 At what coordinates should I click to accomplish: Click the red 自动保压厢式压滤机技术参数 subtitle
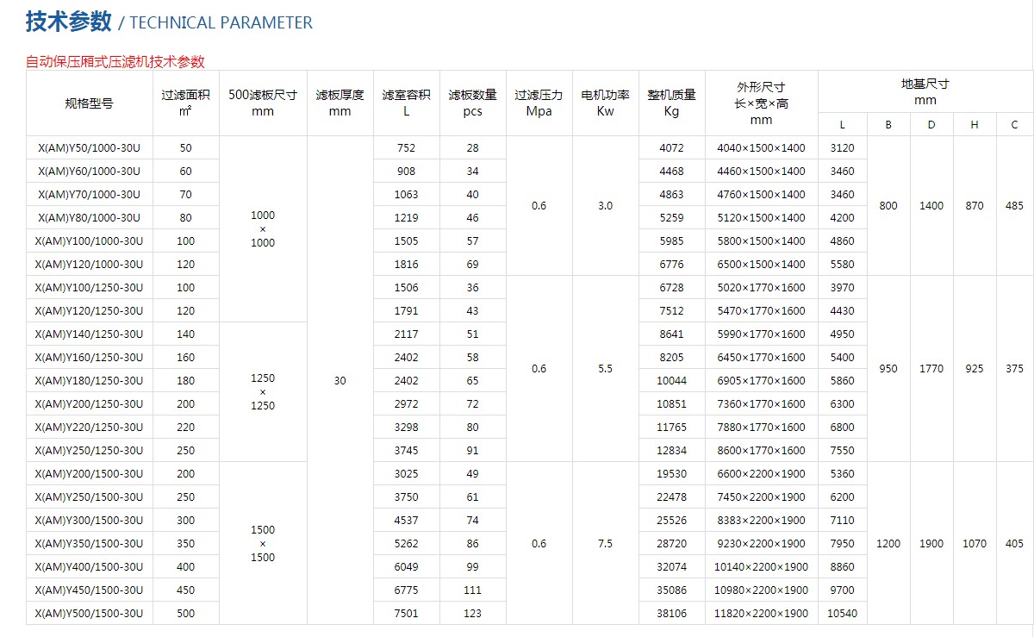pyautogui.click(x=115, y=61)
